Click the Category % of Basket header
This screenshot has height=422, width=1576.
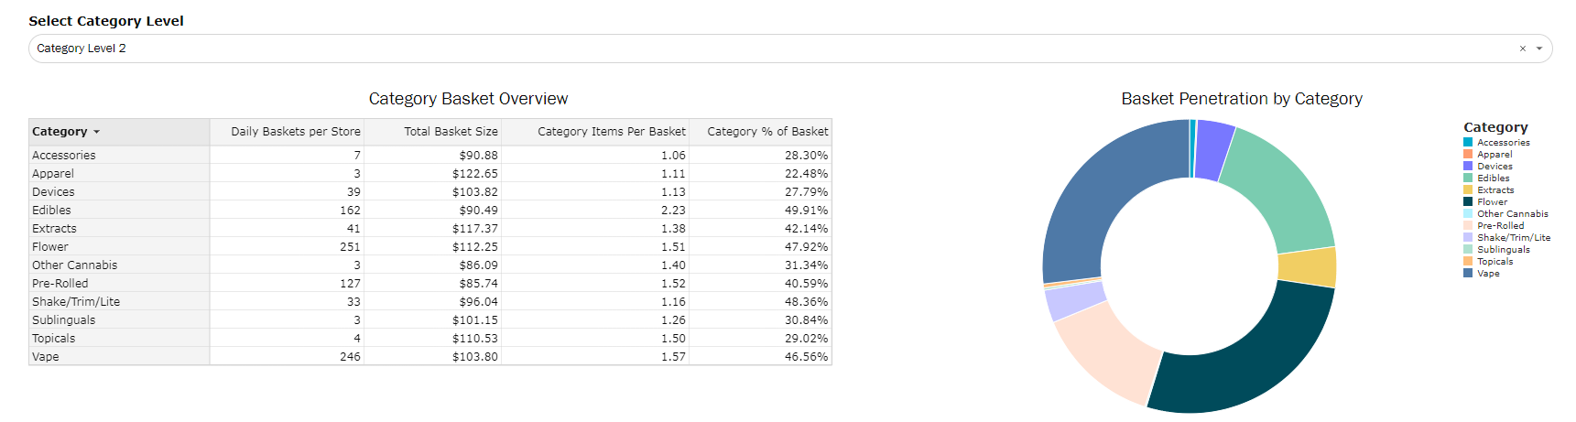point(766,132)
